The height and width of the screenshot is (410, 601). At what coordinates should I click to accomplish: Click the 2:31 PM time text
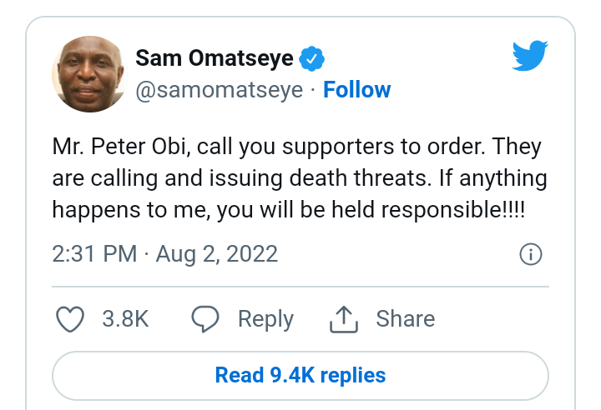(94, 254)
